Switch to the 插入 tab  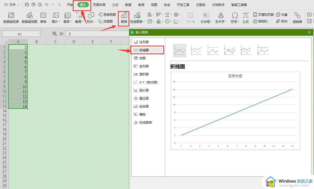click(x=83, y=5)
